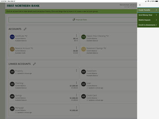Click the chevron arrow beside Send Money Now
This screenshot has height=119, width=159.
156,15
